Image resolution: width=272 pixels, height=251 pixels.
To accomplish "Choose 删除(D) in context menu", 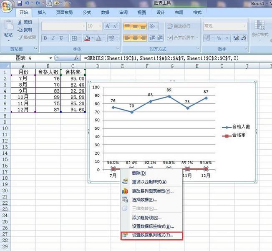I will [151, 173].
